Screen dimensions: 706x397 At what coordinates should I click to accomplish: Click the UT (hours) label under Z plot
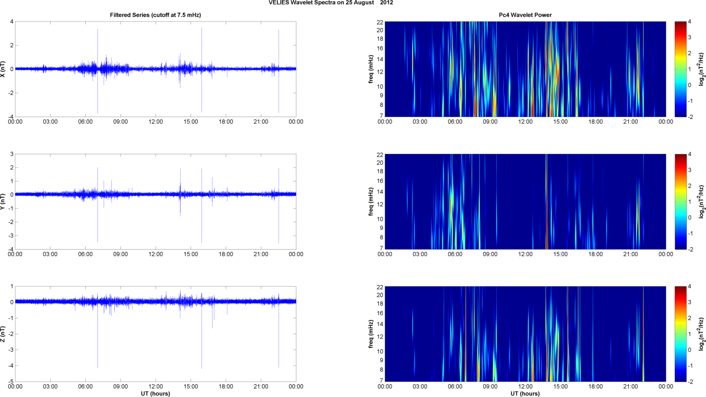click(x=155, y=394)
